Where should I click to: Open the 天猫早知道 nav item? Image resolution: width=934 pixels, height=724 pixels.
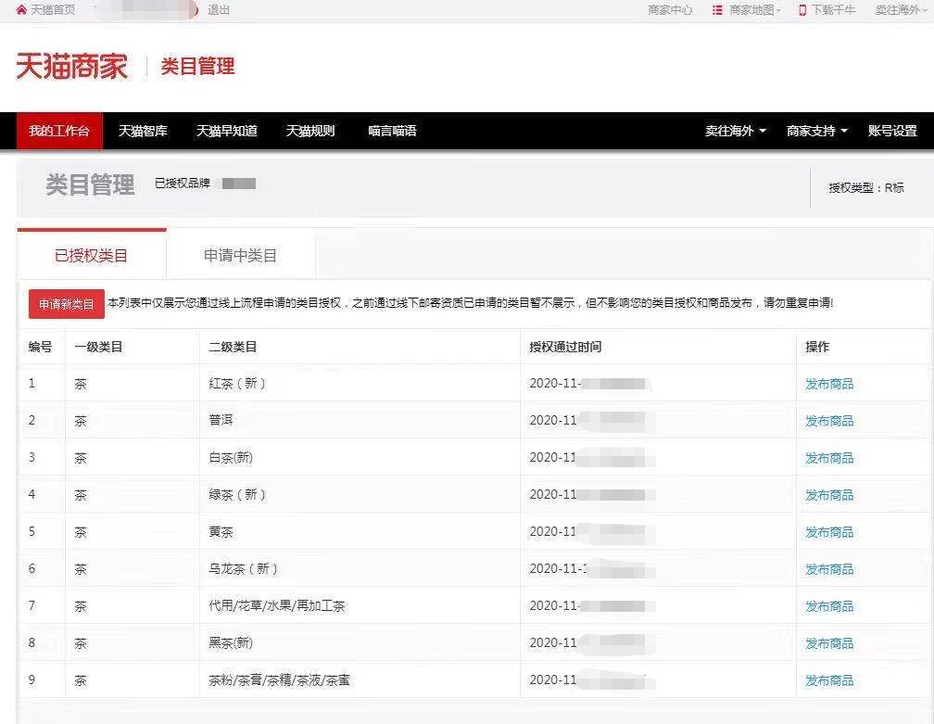[x=227, y=131]
